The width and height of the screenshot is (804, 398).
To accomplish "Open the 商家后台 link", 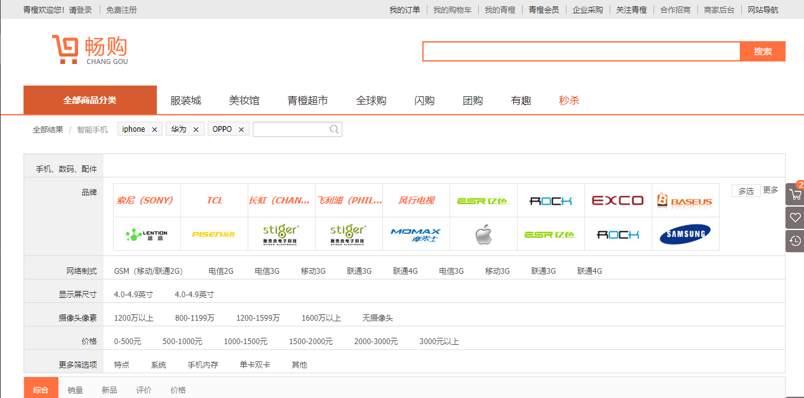I will (x=719, y=10).
